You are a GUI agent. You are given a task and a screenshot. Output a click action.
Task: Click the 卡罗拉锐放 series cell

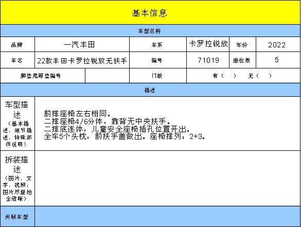(x=208, y=44)
